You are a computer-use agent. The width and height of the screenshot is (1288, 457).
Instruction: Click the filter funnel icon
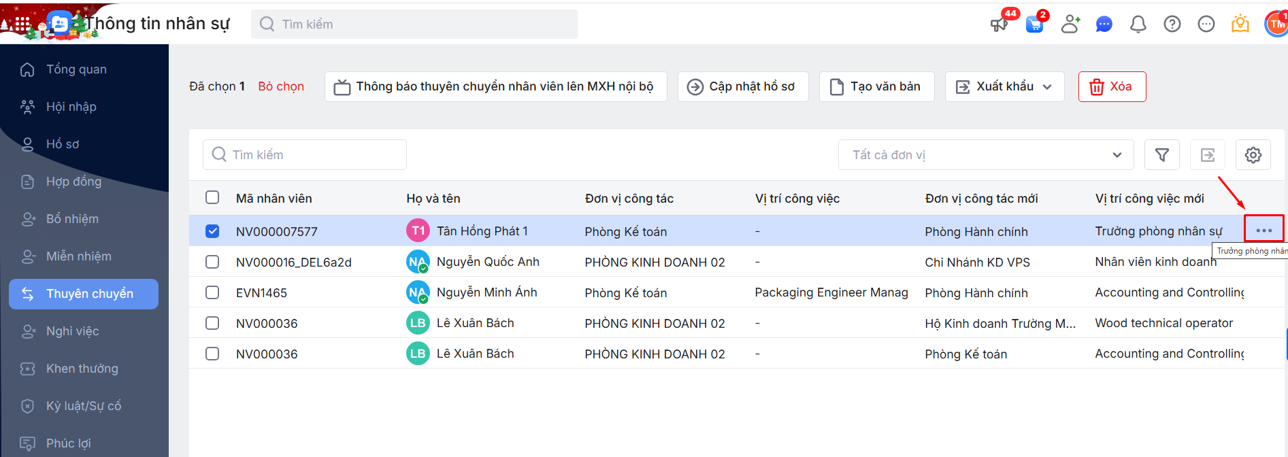(x=1161, y=155)
